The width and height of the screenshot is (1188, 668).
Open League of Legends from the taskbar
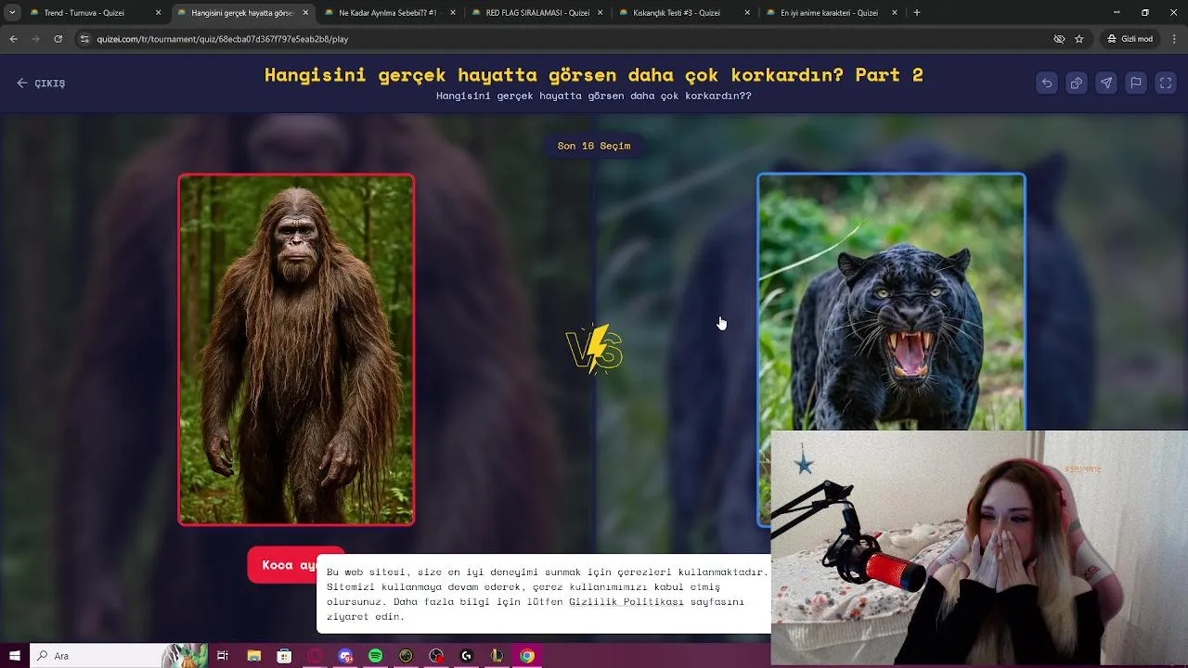497,656
